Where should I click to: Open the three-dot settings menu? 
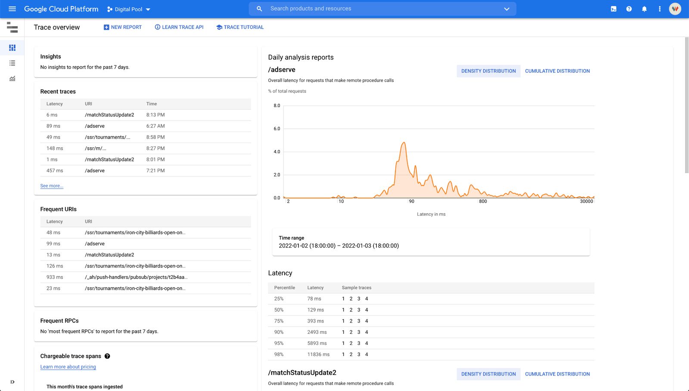coord(659,9)
